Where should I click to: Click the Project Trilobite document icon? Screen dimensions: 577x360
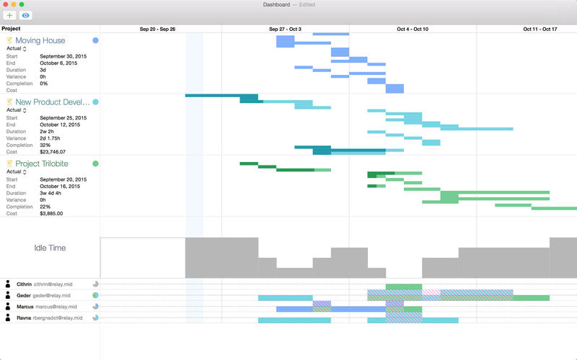click(9, 163)
